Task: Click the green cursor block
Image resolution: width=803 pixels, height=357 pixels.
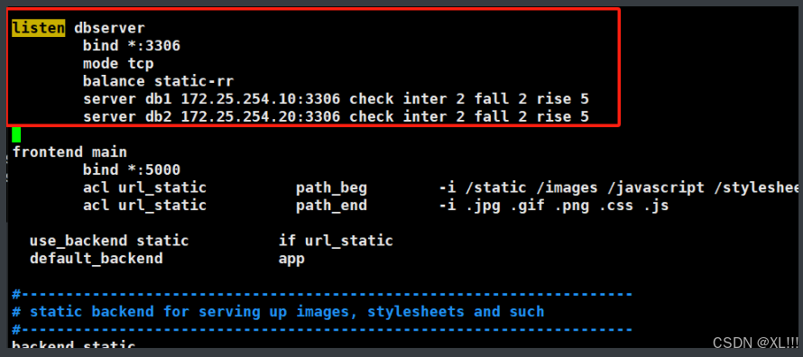Action: [x=16, y=134]
